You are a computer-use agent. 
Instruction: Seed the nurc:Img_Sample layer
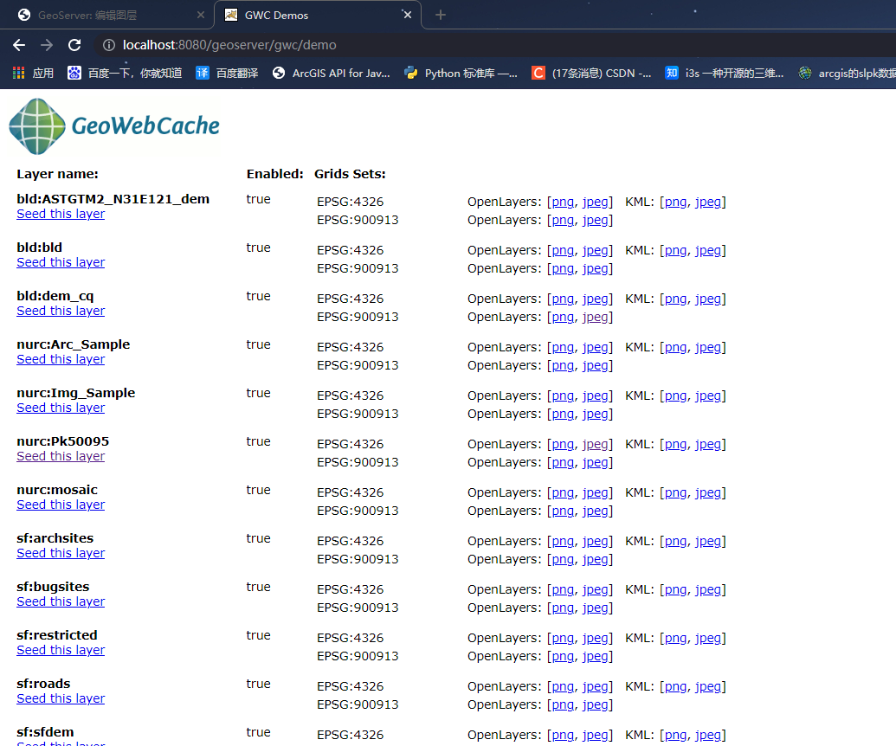pyautogui.click(x=61, y=408)
